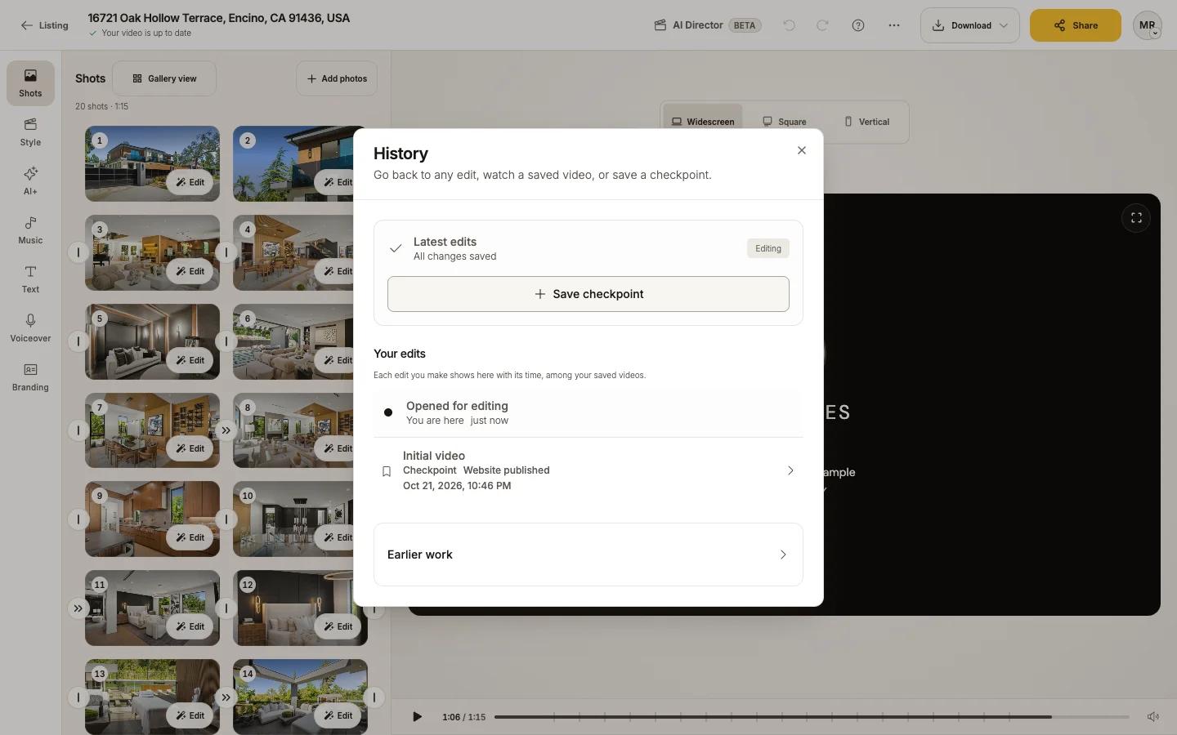This screenshot has width=1177, height=735.
Task: Click the undo arrow icon
Action: click(789, 25)
